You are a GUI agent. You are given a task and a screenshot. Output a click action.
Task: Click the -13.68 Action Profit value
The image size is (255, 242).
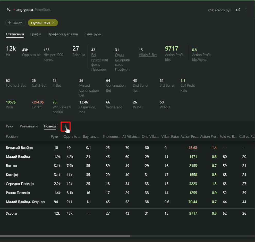[192, 148]
